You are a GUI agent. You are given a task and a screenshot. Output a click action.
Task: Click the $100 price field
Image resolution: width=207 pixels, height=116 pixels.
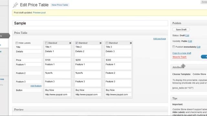click(58, 60)
